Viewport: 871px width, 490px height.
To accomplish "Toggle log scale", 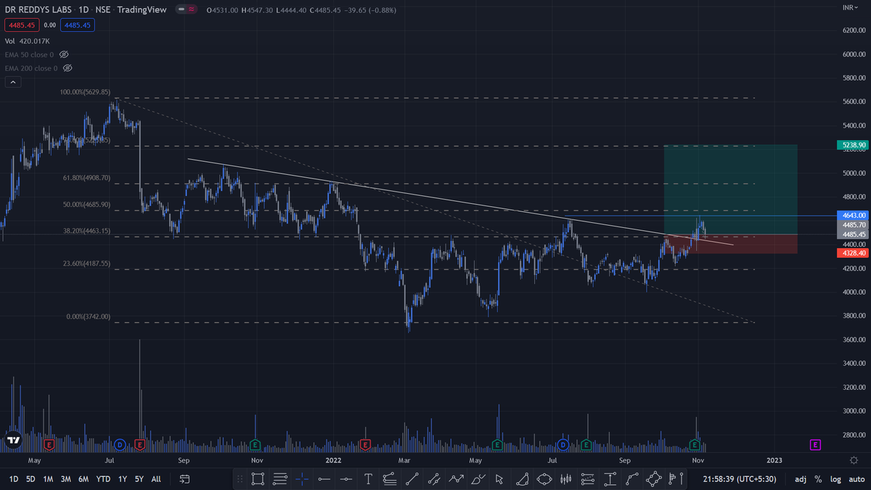I will [x=835, y=479].
